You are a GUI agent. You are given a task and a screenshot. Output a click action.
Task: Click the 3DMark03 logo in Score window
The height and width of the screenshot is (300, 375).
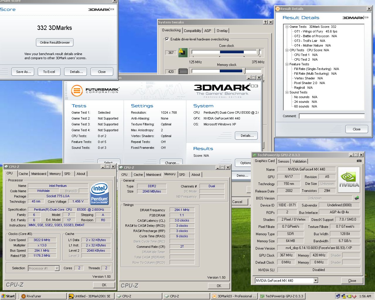click(101, 9)
